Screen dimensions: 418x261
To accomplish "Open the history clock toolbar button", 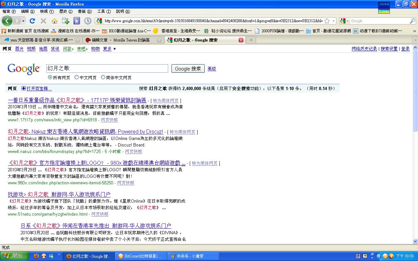I will [88, 21].
